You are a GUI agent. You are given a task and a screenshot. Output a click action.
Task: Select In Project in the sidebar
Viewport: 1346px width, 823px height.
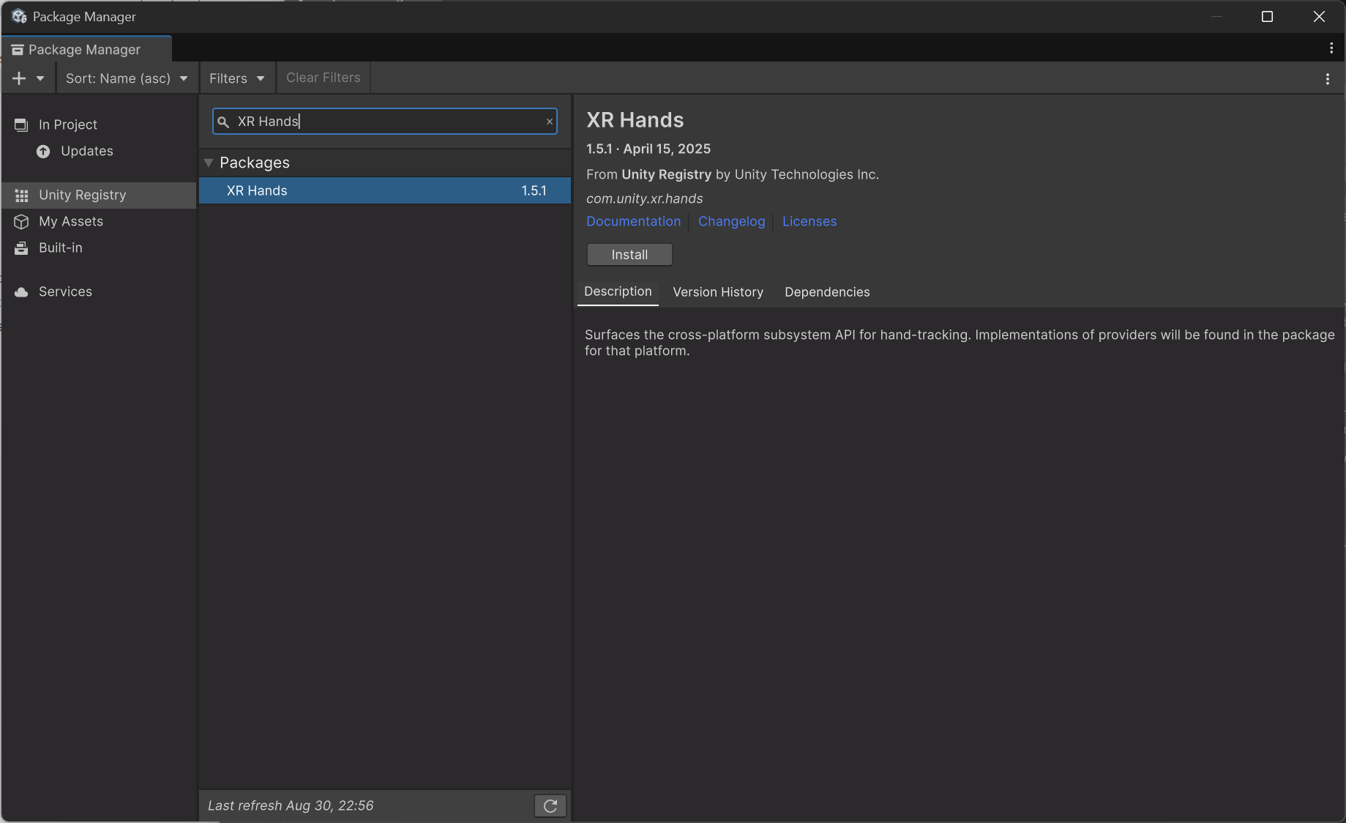click(x=98, y=124)
